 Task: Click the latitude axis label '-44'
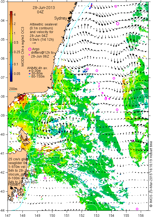pos(2,210)
